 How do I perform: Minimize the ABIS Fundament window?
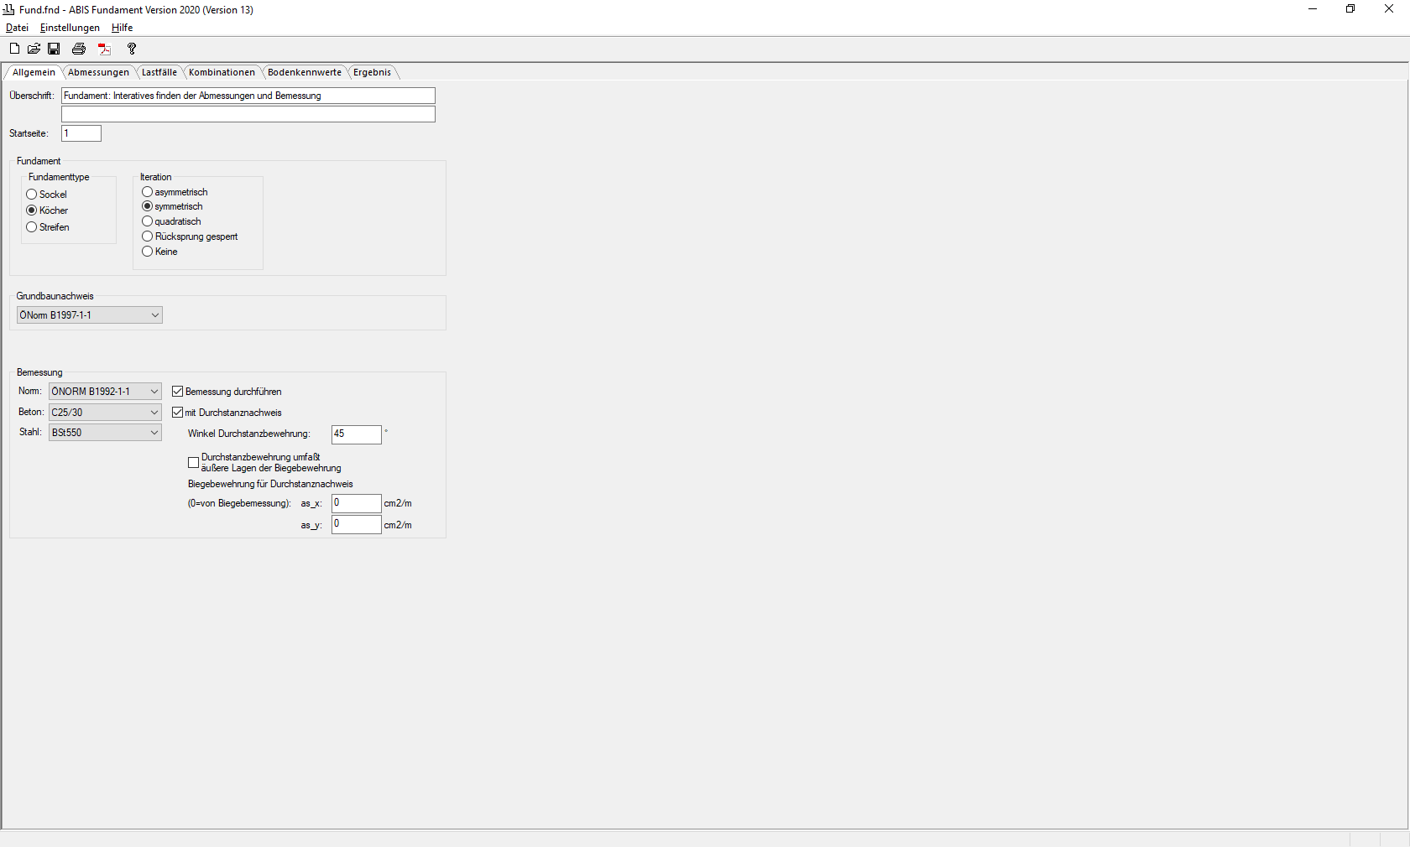click(1313, 9)
